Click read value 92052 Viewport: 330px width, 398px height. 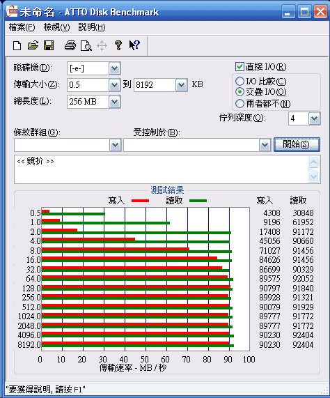coord(303,279)
